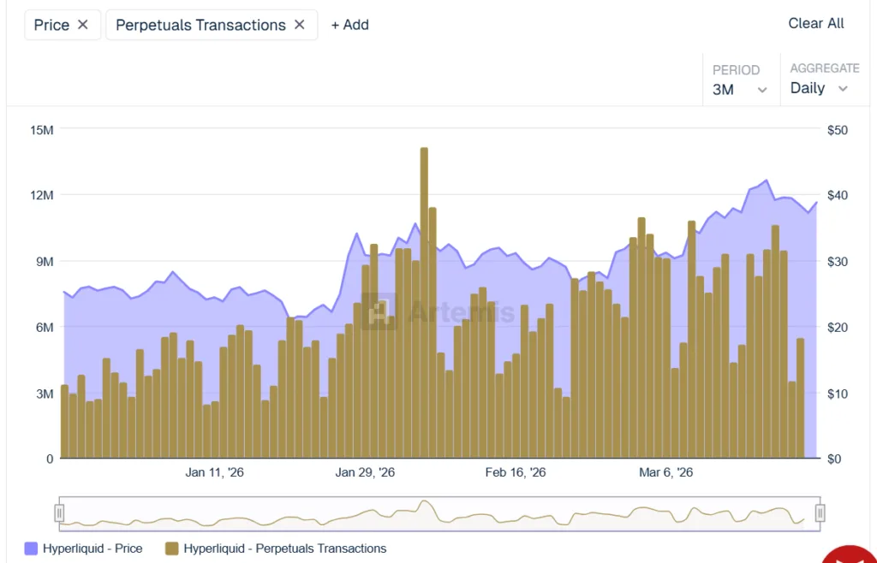The height and width of the screenshot is (563, 877).
Task: Click the + Add metric button
Action: [x=349, y=25]
